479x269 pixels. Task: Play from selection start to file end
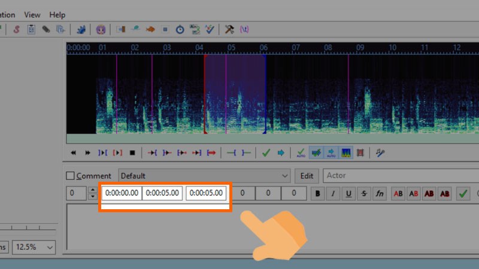click(211, 153)
